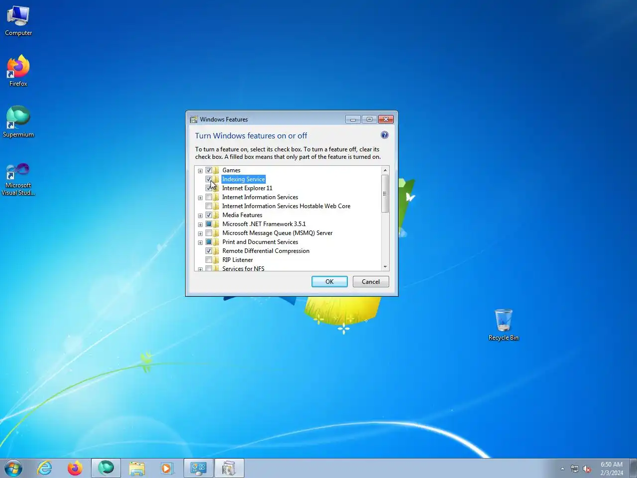
Task: Enable Microsoft Message Queue (MSMQ) Server checkbox
Action: pos(209,233)
